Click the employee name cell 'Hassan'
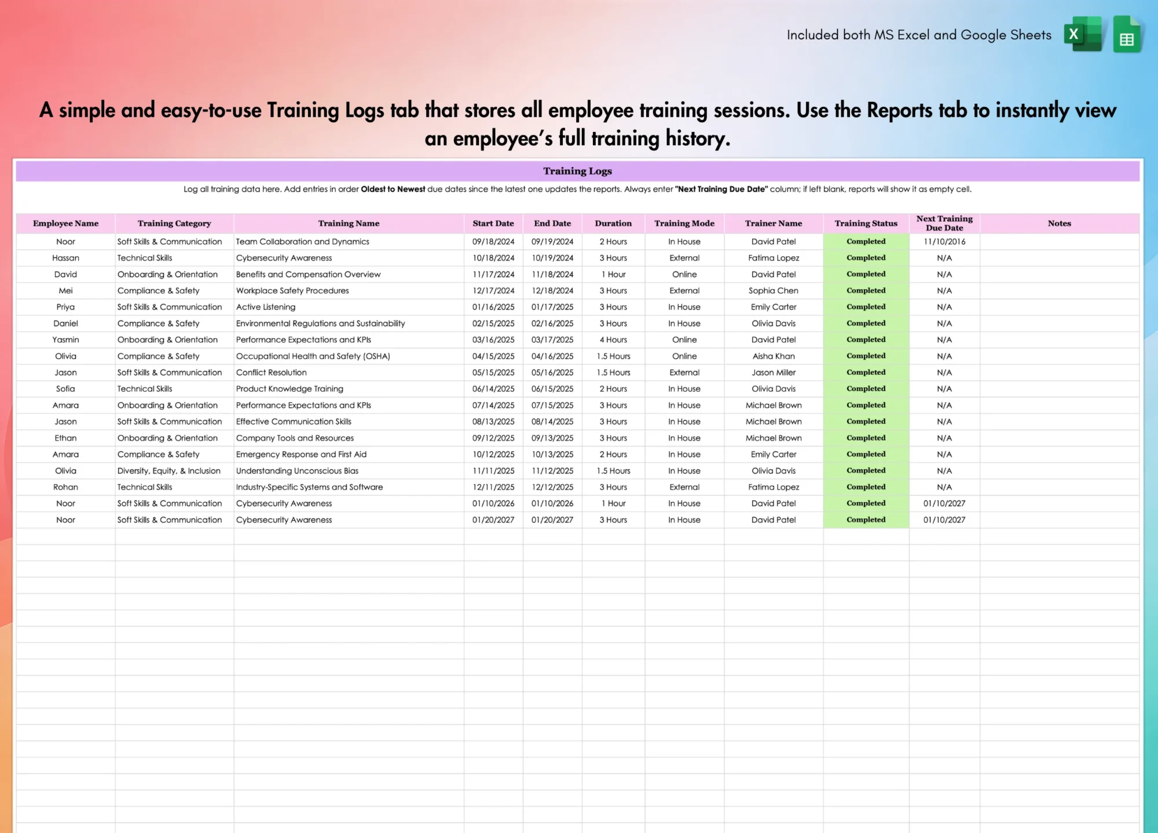 point(65,258)
